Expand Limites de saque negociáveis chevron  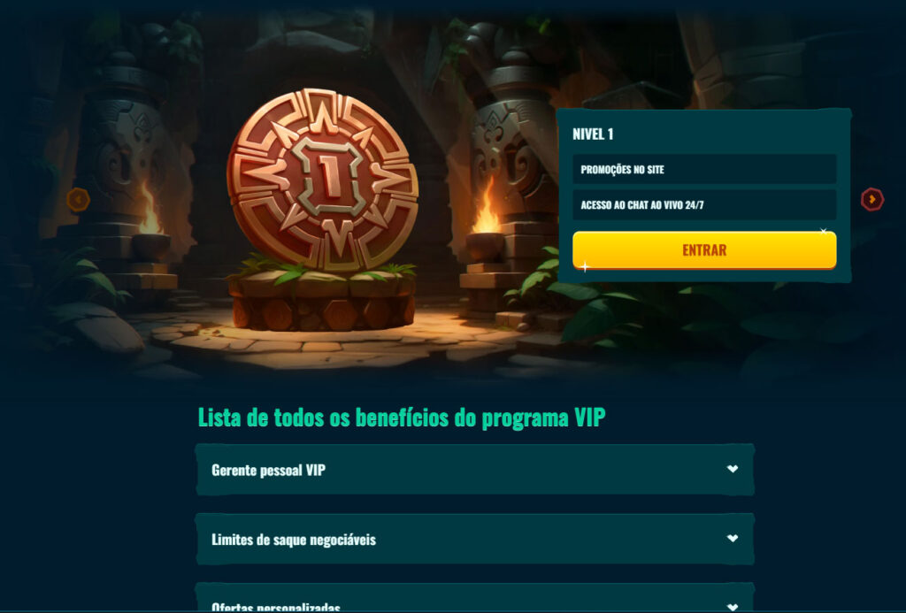pos(732,539)
